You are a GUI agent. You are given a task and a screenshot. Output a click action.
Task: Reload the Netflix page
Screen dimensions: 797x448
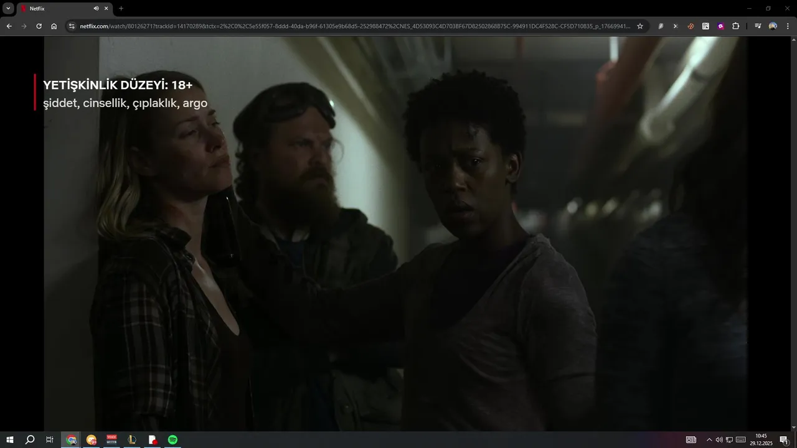(39, 26)
